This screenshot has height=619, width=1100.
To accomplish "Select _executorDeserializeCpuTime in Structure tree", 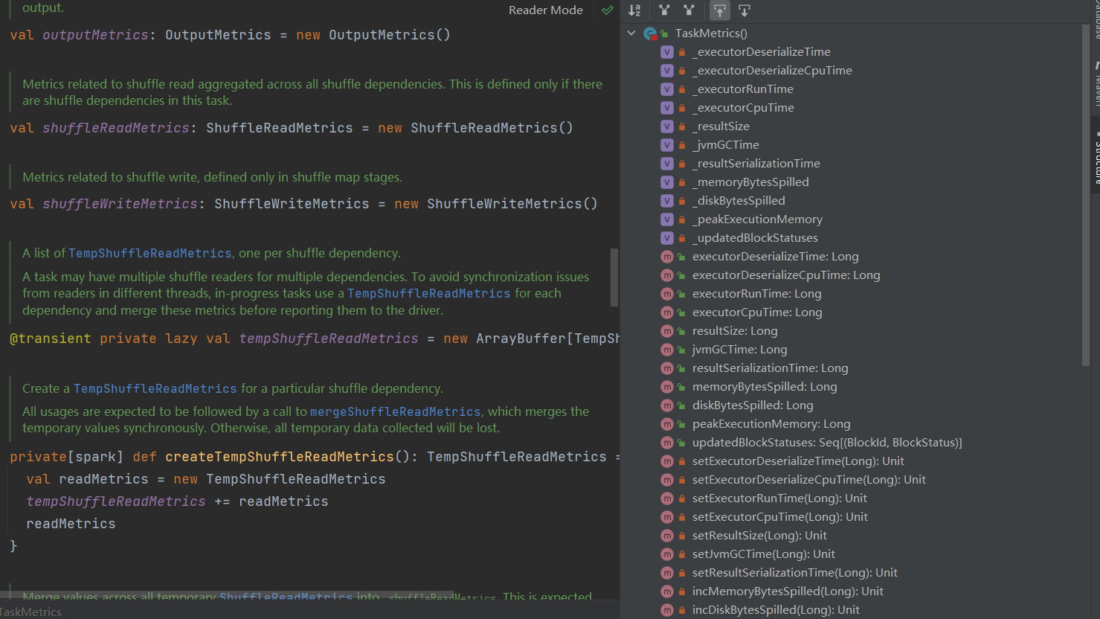I will [772, 71].
